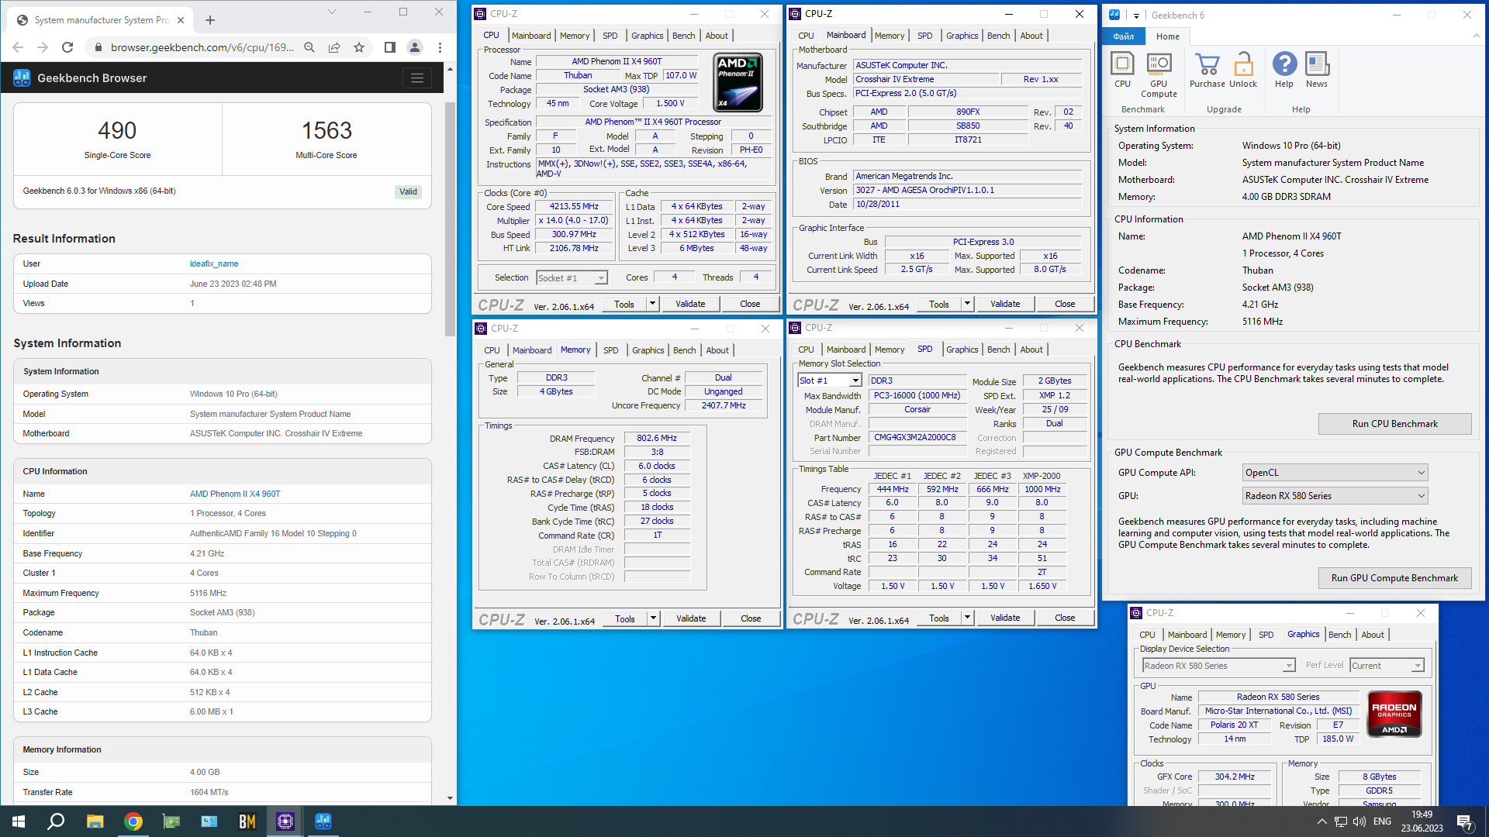This screenshot has width=1489, height=837.
Task: Toggle the Chrome side panel icon
Action: tap(390, 47)
